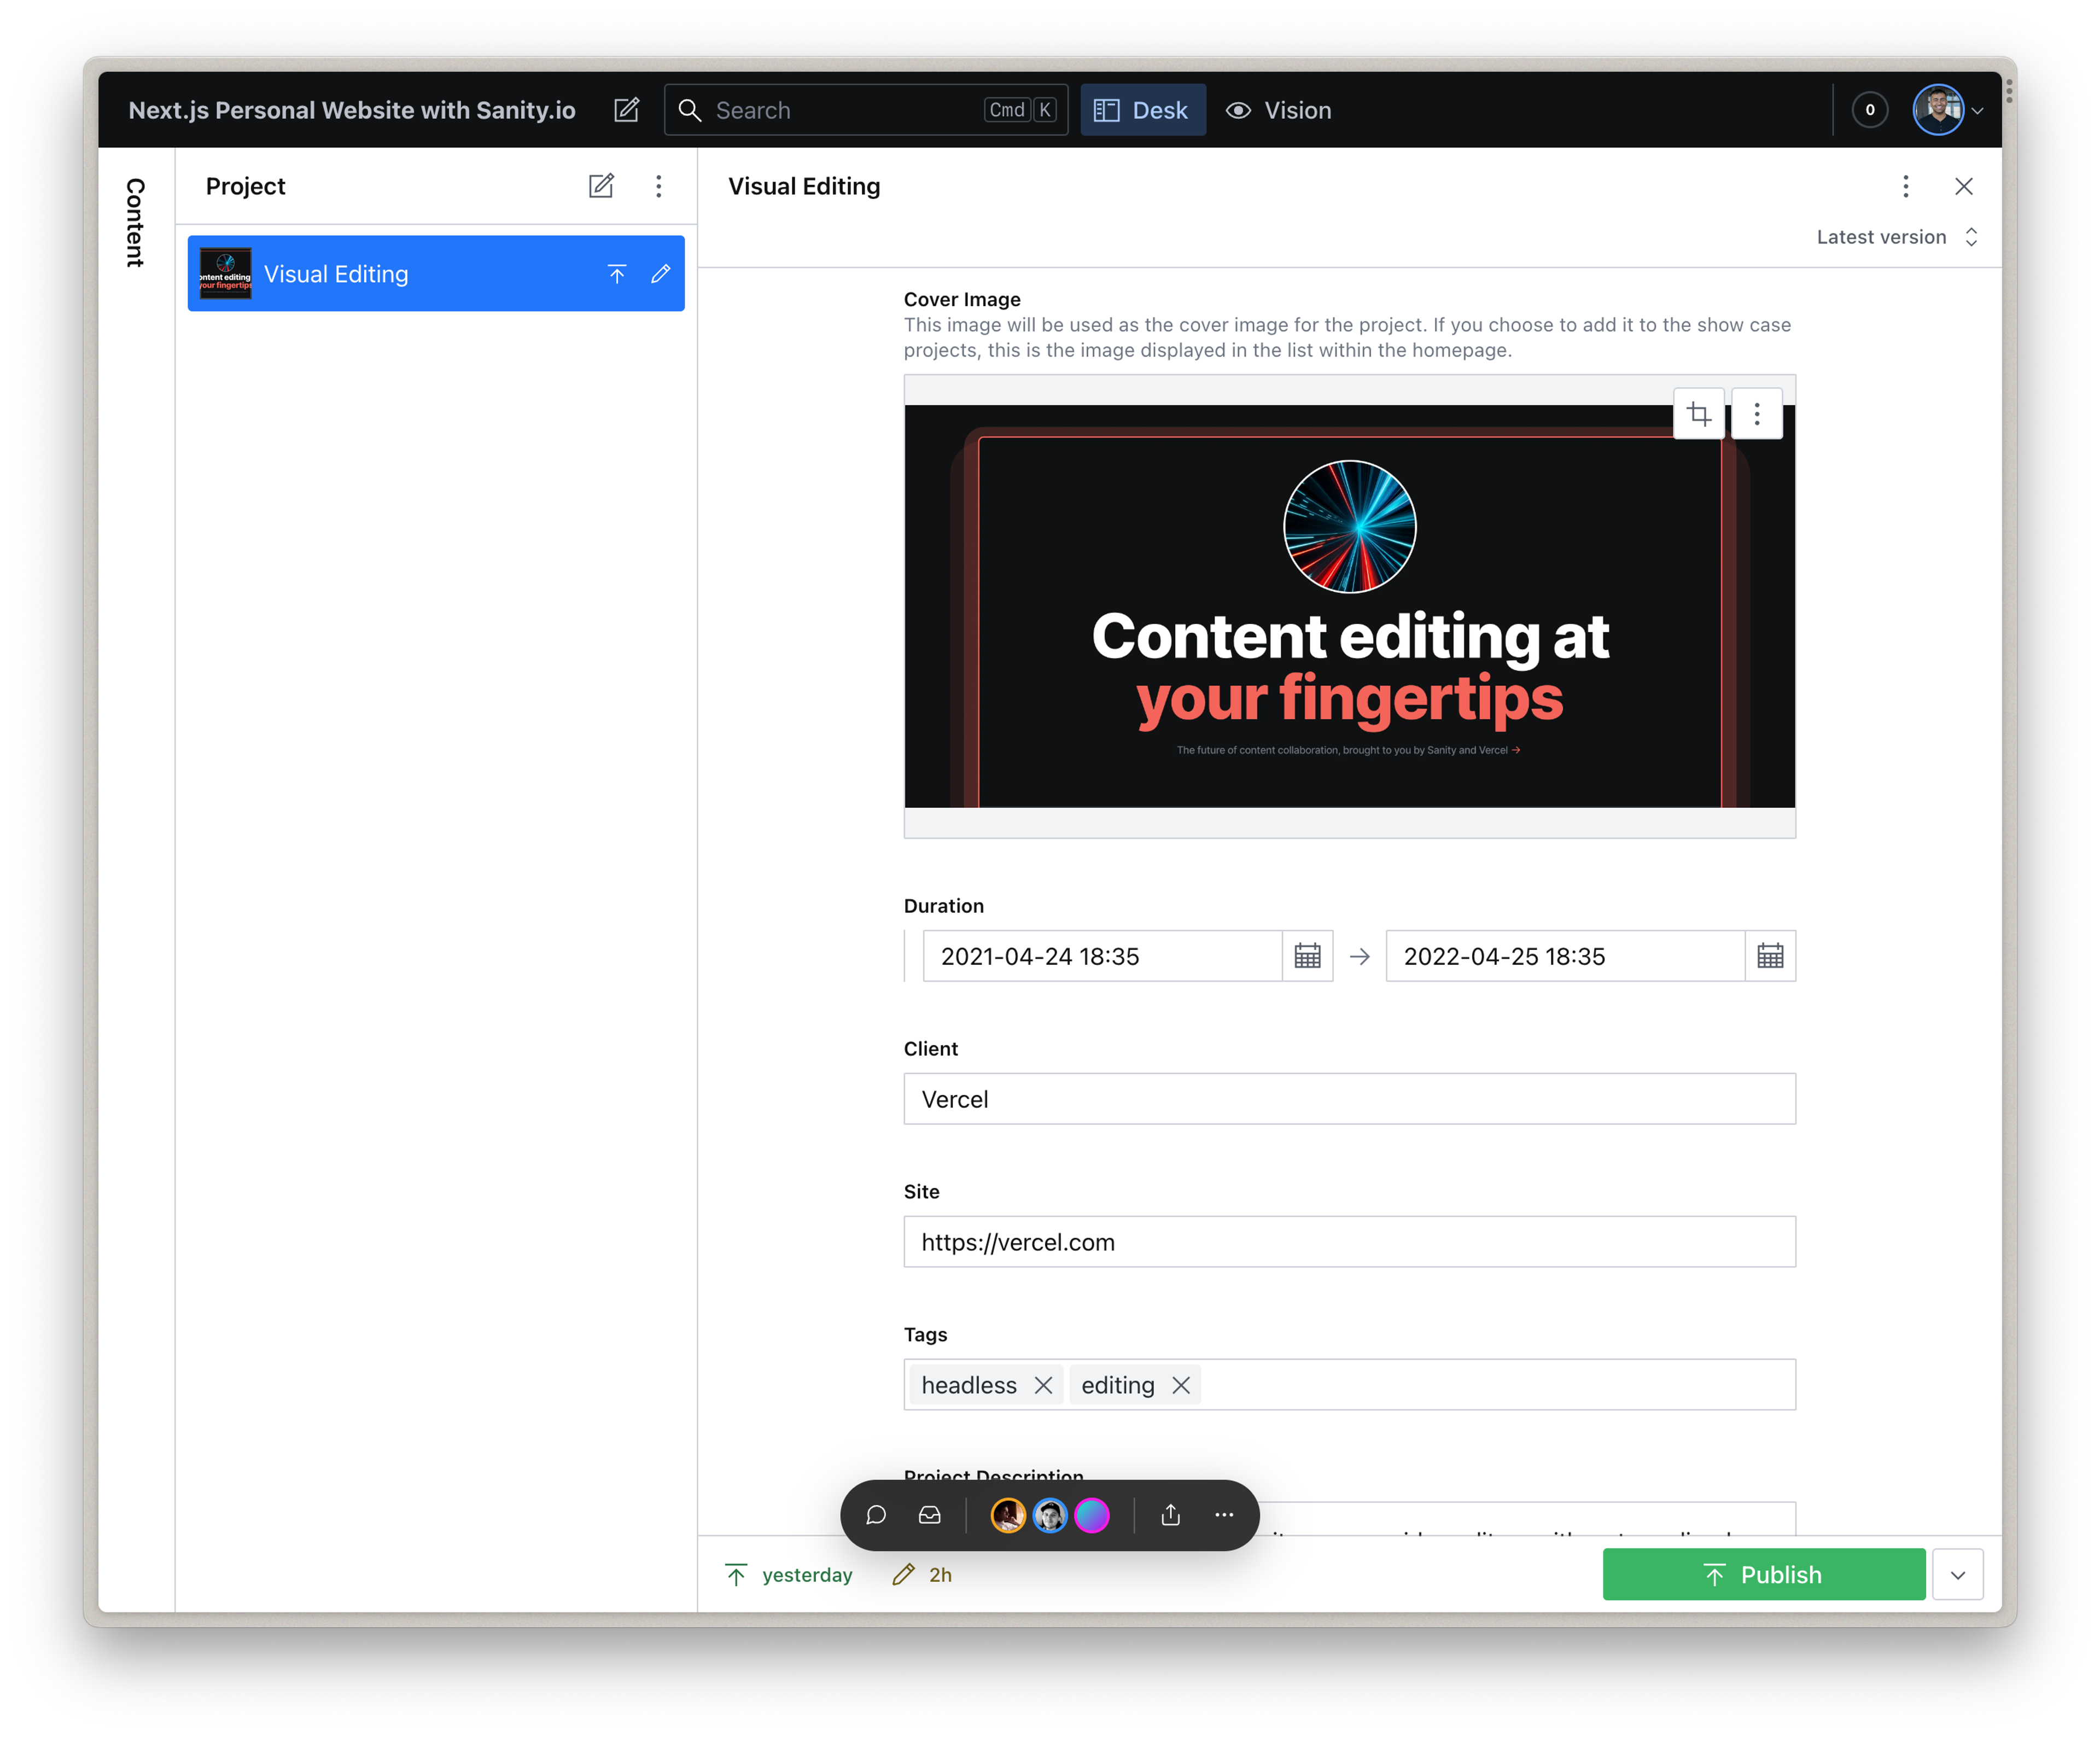Create new project document via compose icon
This screenshot has height=1737, width=2100.
click(601, 186)
